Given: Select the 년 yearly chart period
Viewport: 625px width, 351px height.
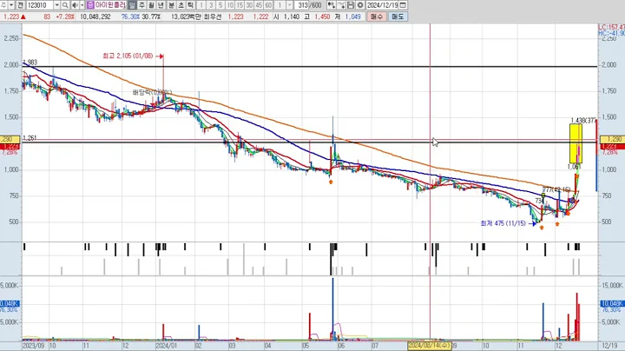Looking at the screenshot, I should tap(161, 5).
